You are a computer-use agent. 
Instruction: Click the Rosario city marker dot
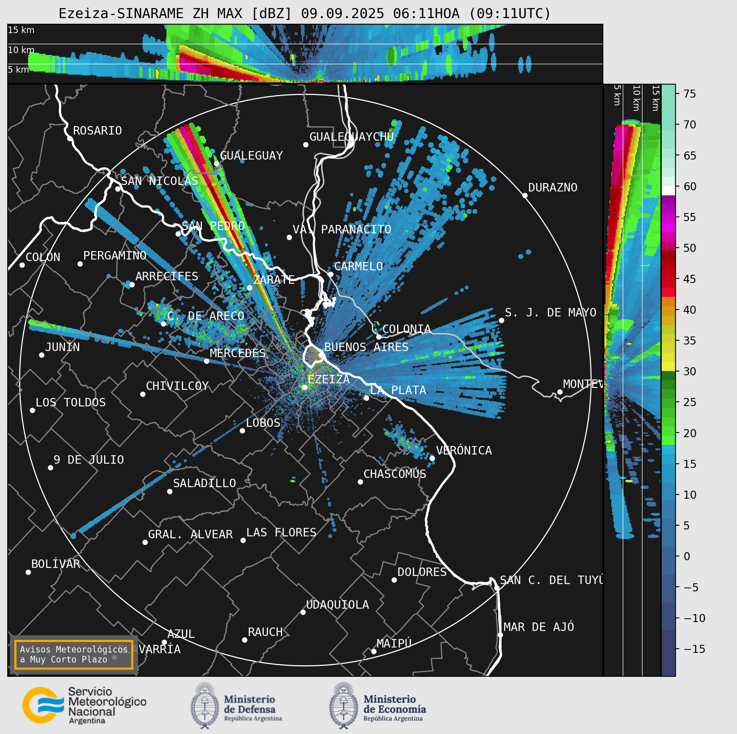[x=70, y=138]
